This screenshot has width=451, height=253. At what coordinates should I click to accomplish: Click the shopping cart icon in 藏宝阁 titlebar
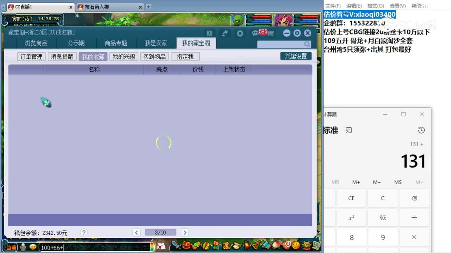pyautogui.click(x=271, y=34)
